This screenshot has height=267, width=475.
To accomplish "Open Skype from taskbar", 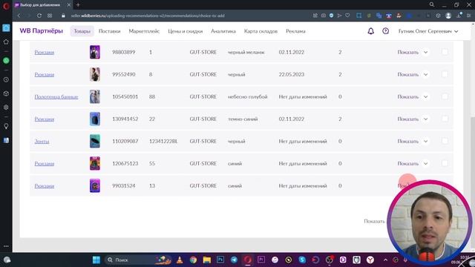I will [302, 260].
